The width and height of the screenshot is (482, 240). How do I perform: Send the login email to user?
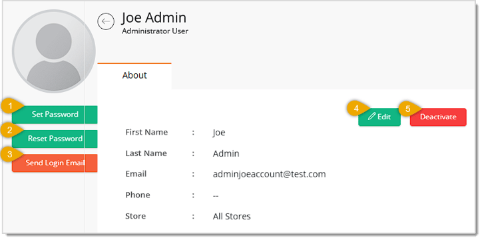tap(55, 163)
